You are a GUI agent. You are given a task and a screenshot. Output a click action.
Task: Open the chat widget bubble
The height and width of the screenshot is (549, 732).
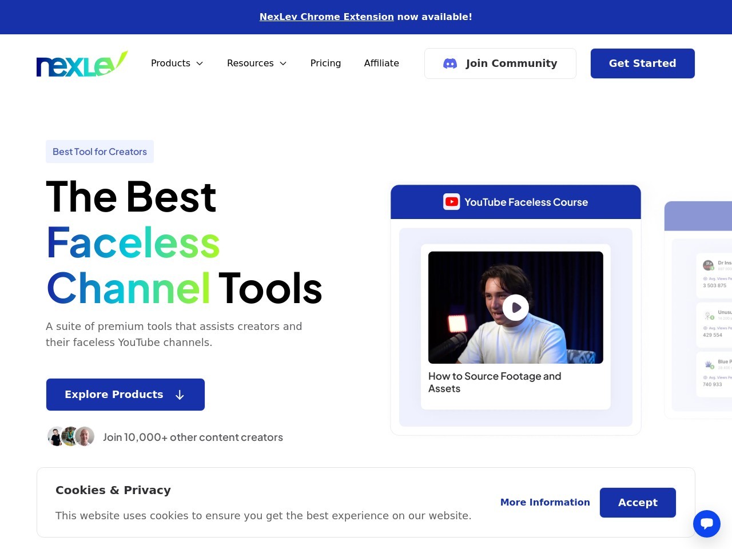click(x=707, y=524)
